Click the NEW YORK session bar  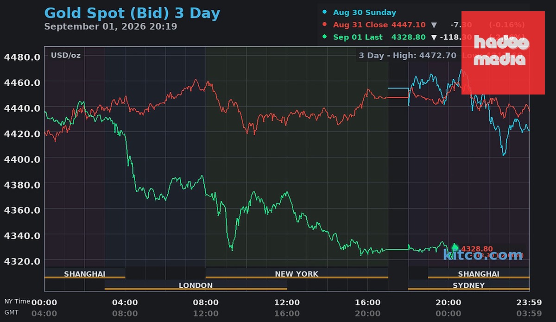tap(297, 274)
